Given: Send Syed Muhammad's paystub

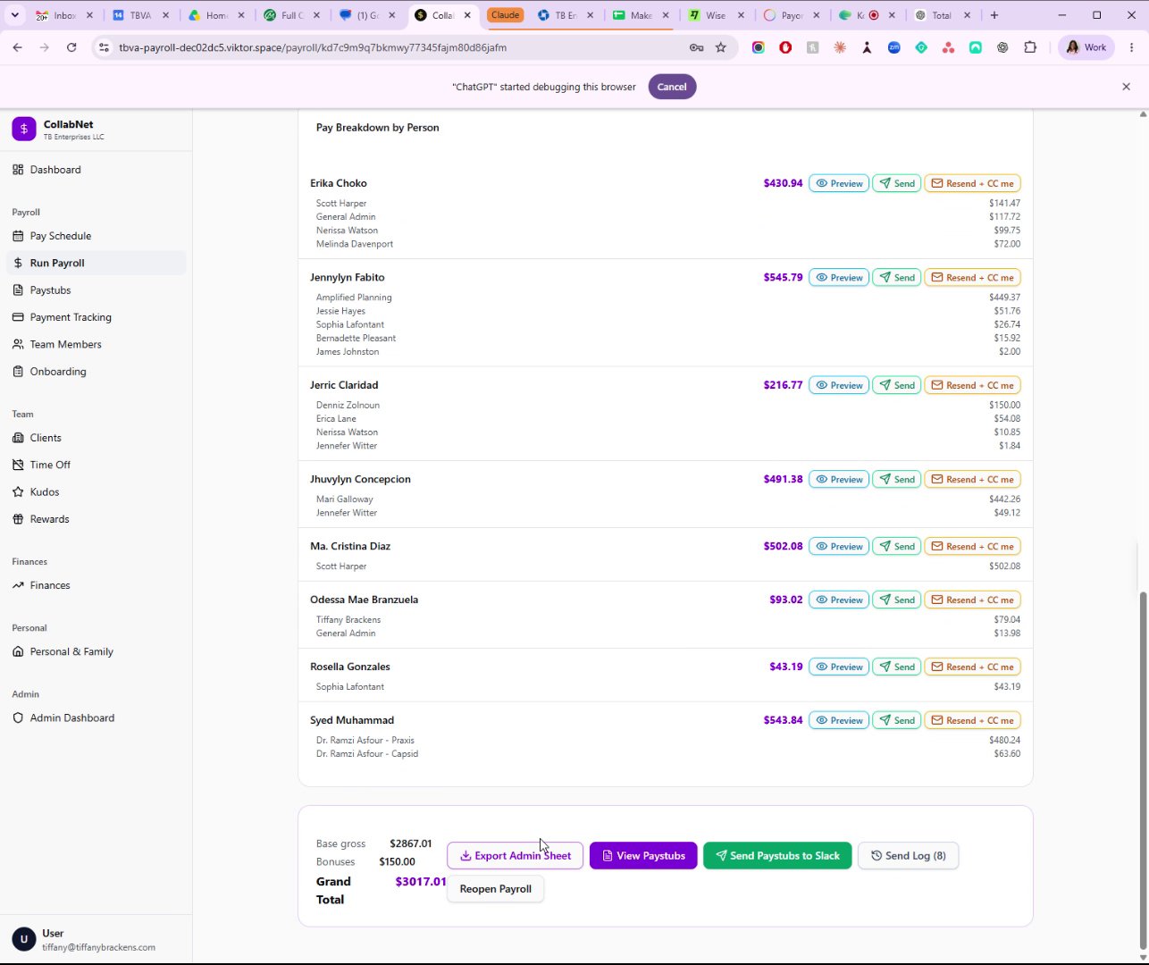Looking at the screenshot, I should 896,720.
